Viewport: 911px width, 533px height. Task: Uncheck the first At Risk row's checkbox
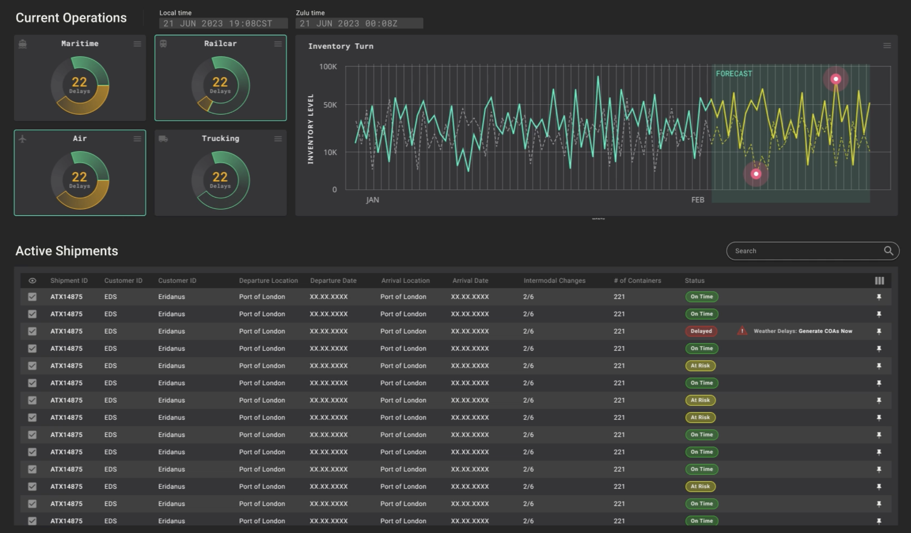(x=32, y=365)
